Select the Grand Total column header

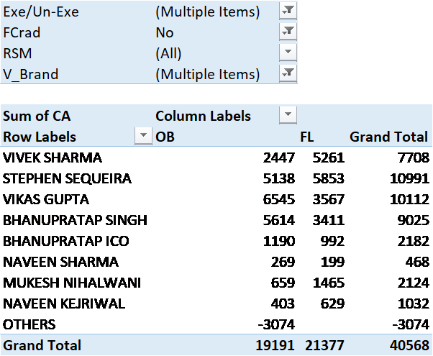tap(388, 137)
